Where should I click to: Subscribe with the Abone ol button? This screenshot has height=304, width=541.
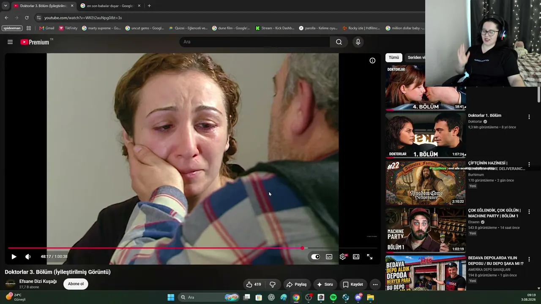click(76, 284)
